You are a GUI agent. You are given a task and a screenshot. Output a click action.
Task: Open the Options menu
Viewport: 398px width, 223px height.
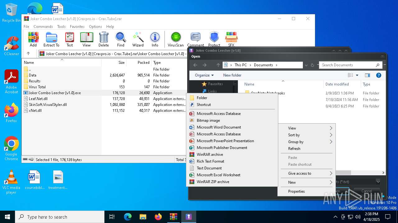[95, 27]
